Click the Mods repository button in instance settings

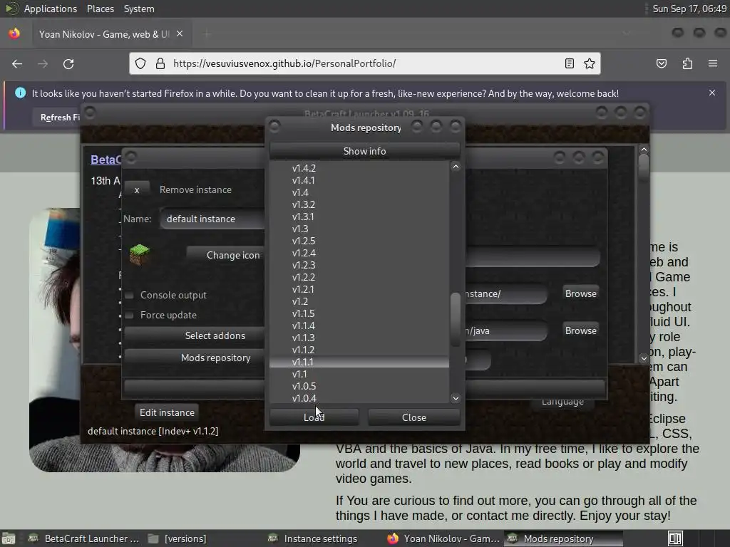[x=195, y=358]
